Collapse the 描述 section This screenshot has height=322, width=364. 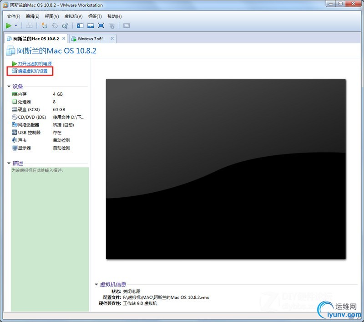pyautogui.click(x=9, y=164)
